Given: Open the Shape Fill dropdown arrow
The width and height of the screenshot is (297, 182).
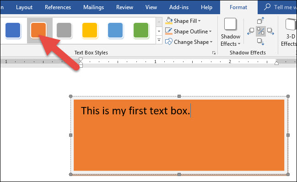Looking at the screenshot, I should point(199,21).
